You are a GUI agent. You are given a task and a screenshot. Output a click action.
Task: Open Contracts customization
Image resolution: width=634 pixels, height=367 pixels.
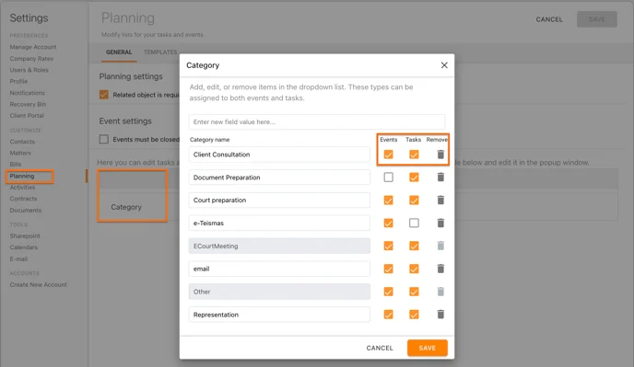pyautogui.click(x=23, y=199)
